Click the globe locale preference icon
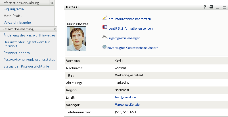Viewport: 228px width, 117px height. (104, 47)
